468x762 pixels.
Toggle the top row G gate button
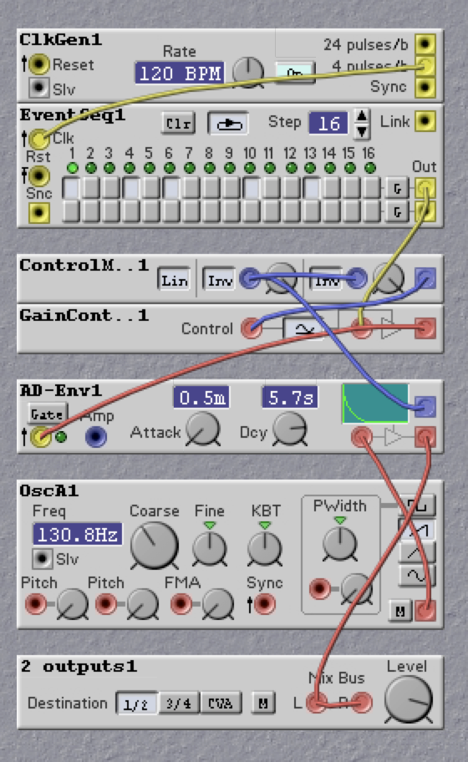[397, 188]
